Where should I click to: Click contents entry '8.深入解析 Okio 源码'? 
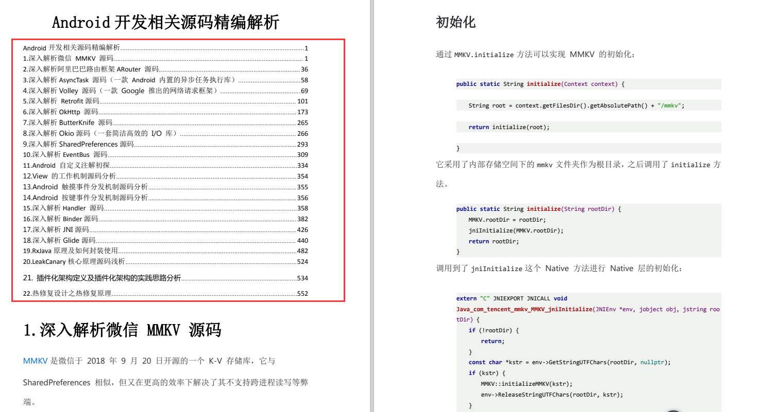[165, 134]
